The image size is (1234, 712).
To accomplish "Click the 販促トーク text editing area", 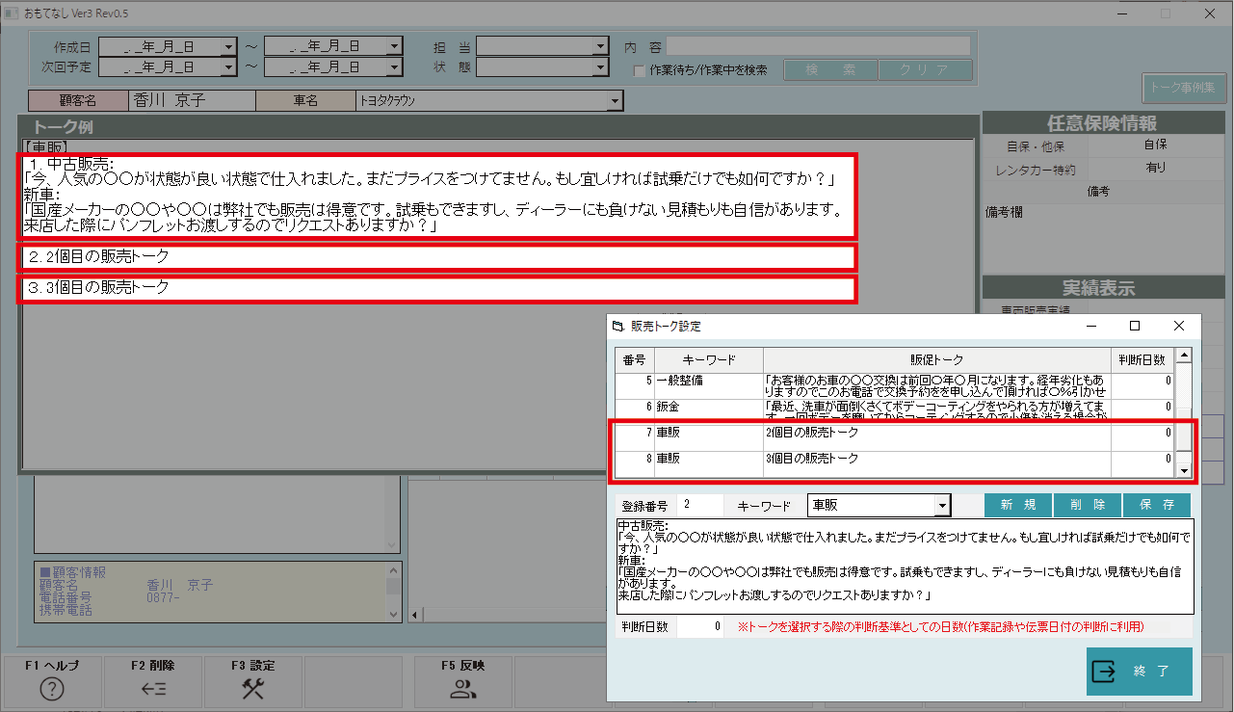I will pos(906,567).
